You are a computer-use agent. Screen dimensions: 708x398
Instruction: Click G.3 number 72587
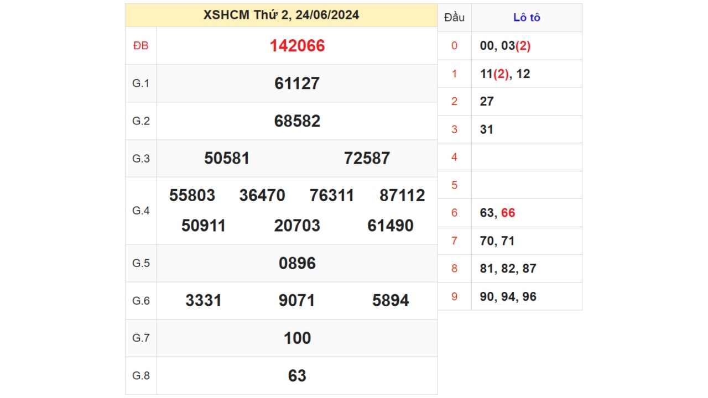pyautogui.click(x=367, y=159)
